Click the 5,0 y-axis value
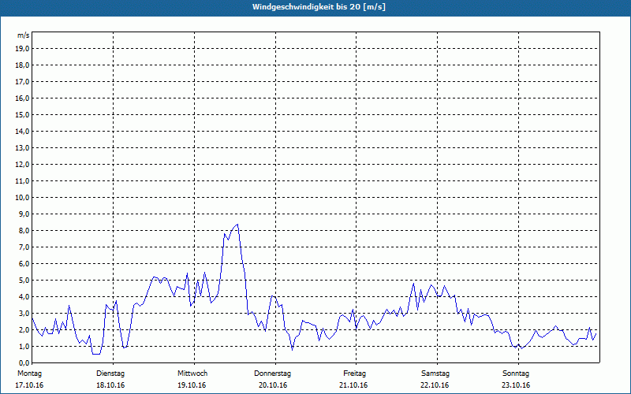Viewport: 631px width, 394px height. tap(24, 281)
